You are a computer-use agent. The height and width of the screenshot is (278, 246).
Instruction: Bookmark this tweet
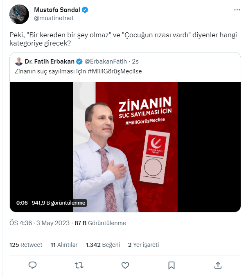172,265
